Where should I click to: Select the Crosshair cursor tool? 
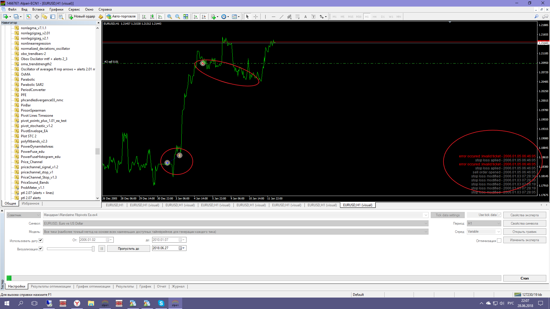256,17
